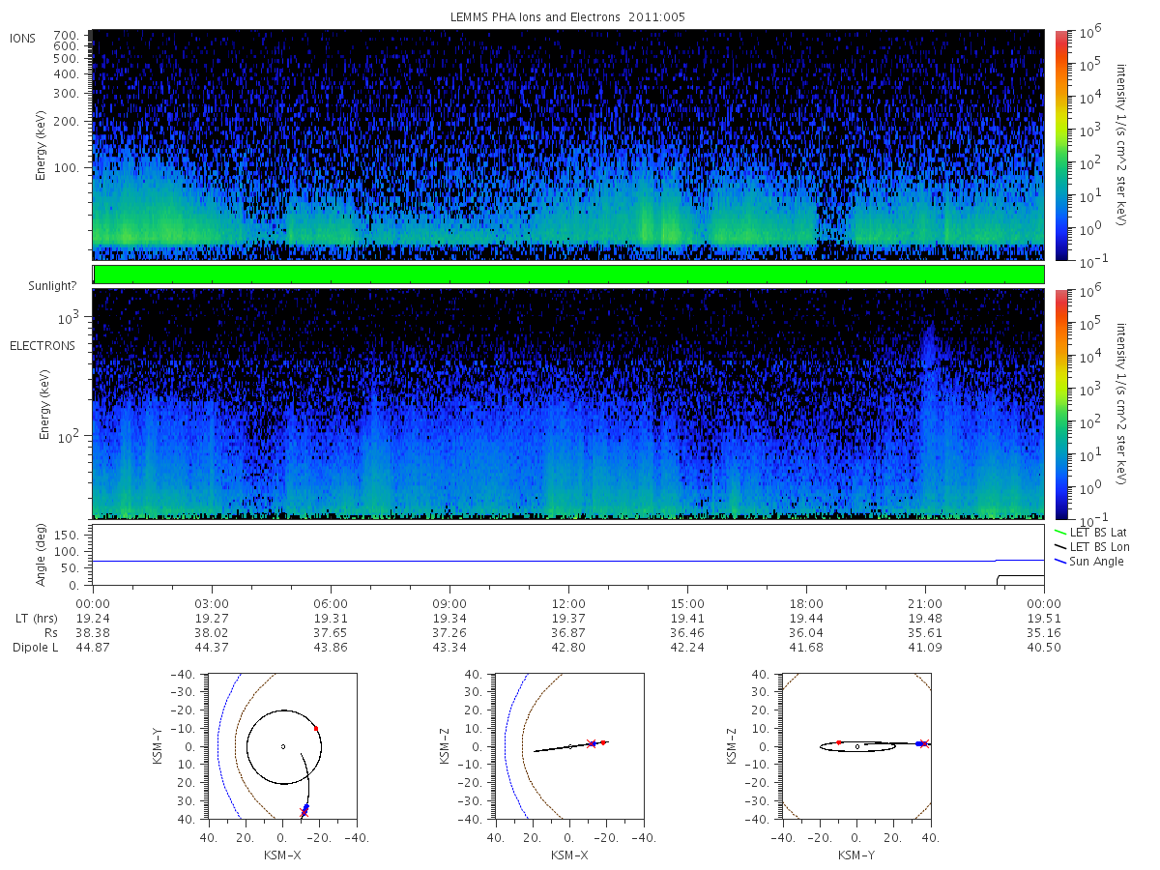Click the 12:00 time tick label
Image resolution: width=1160 pixels, height=870 pixels.
point(568,604)
